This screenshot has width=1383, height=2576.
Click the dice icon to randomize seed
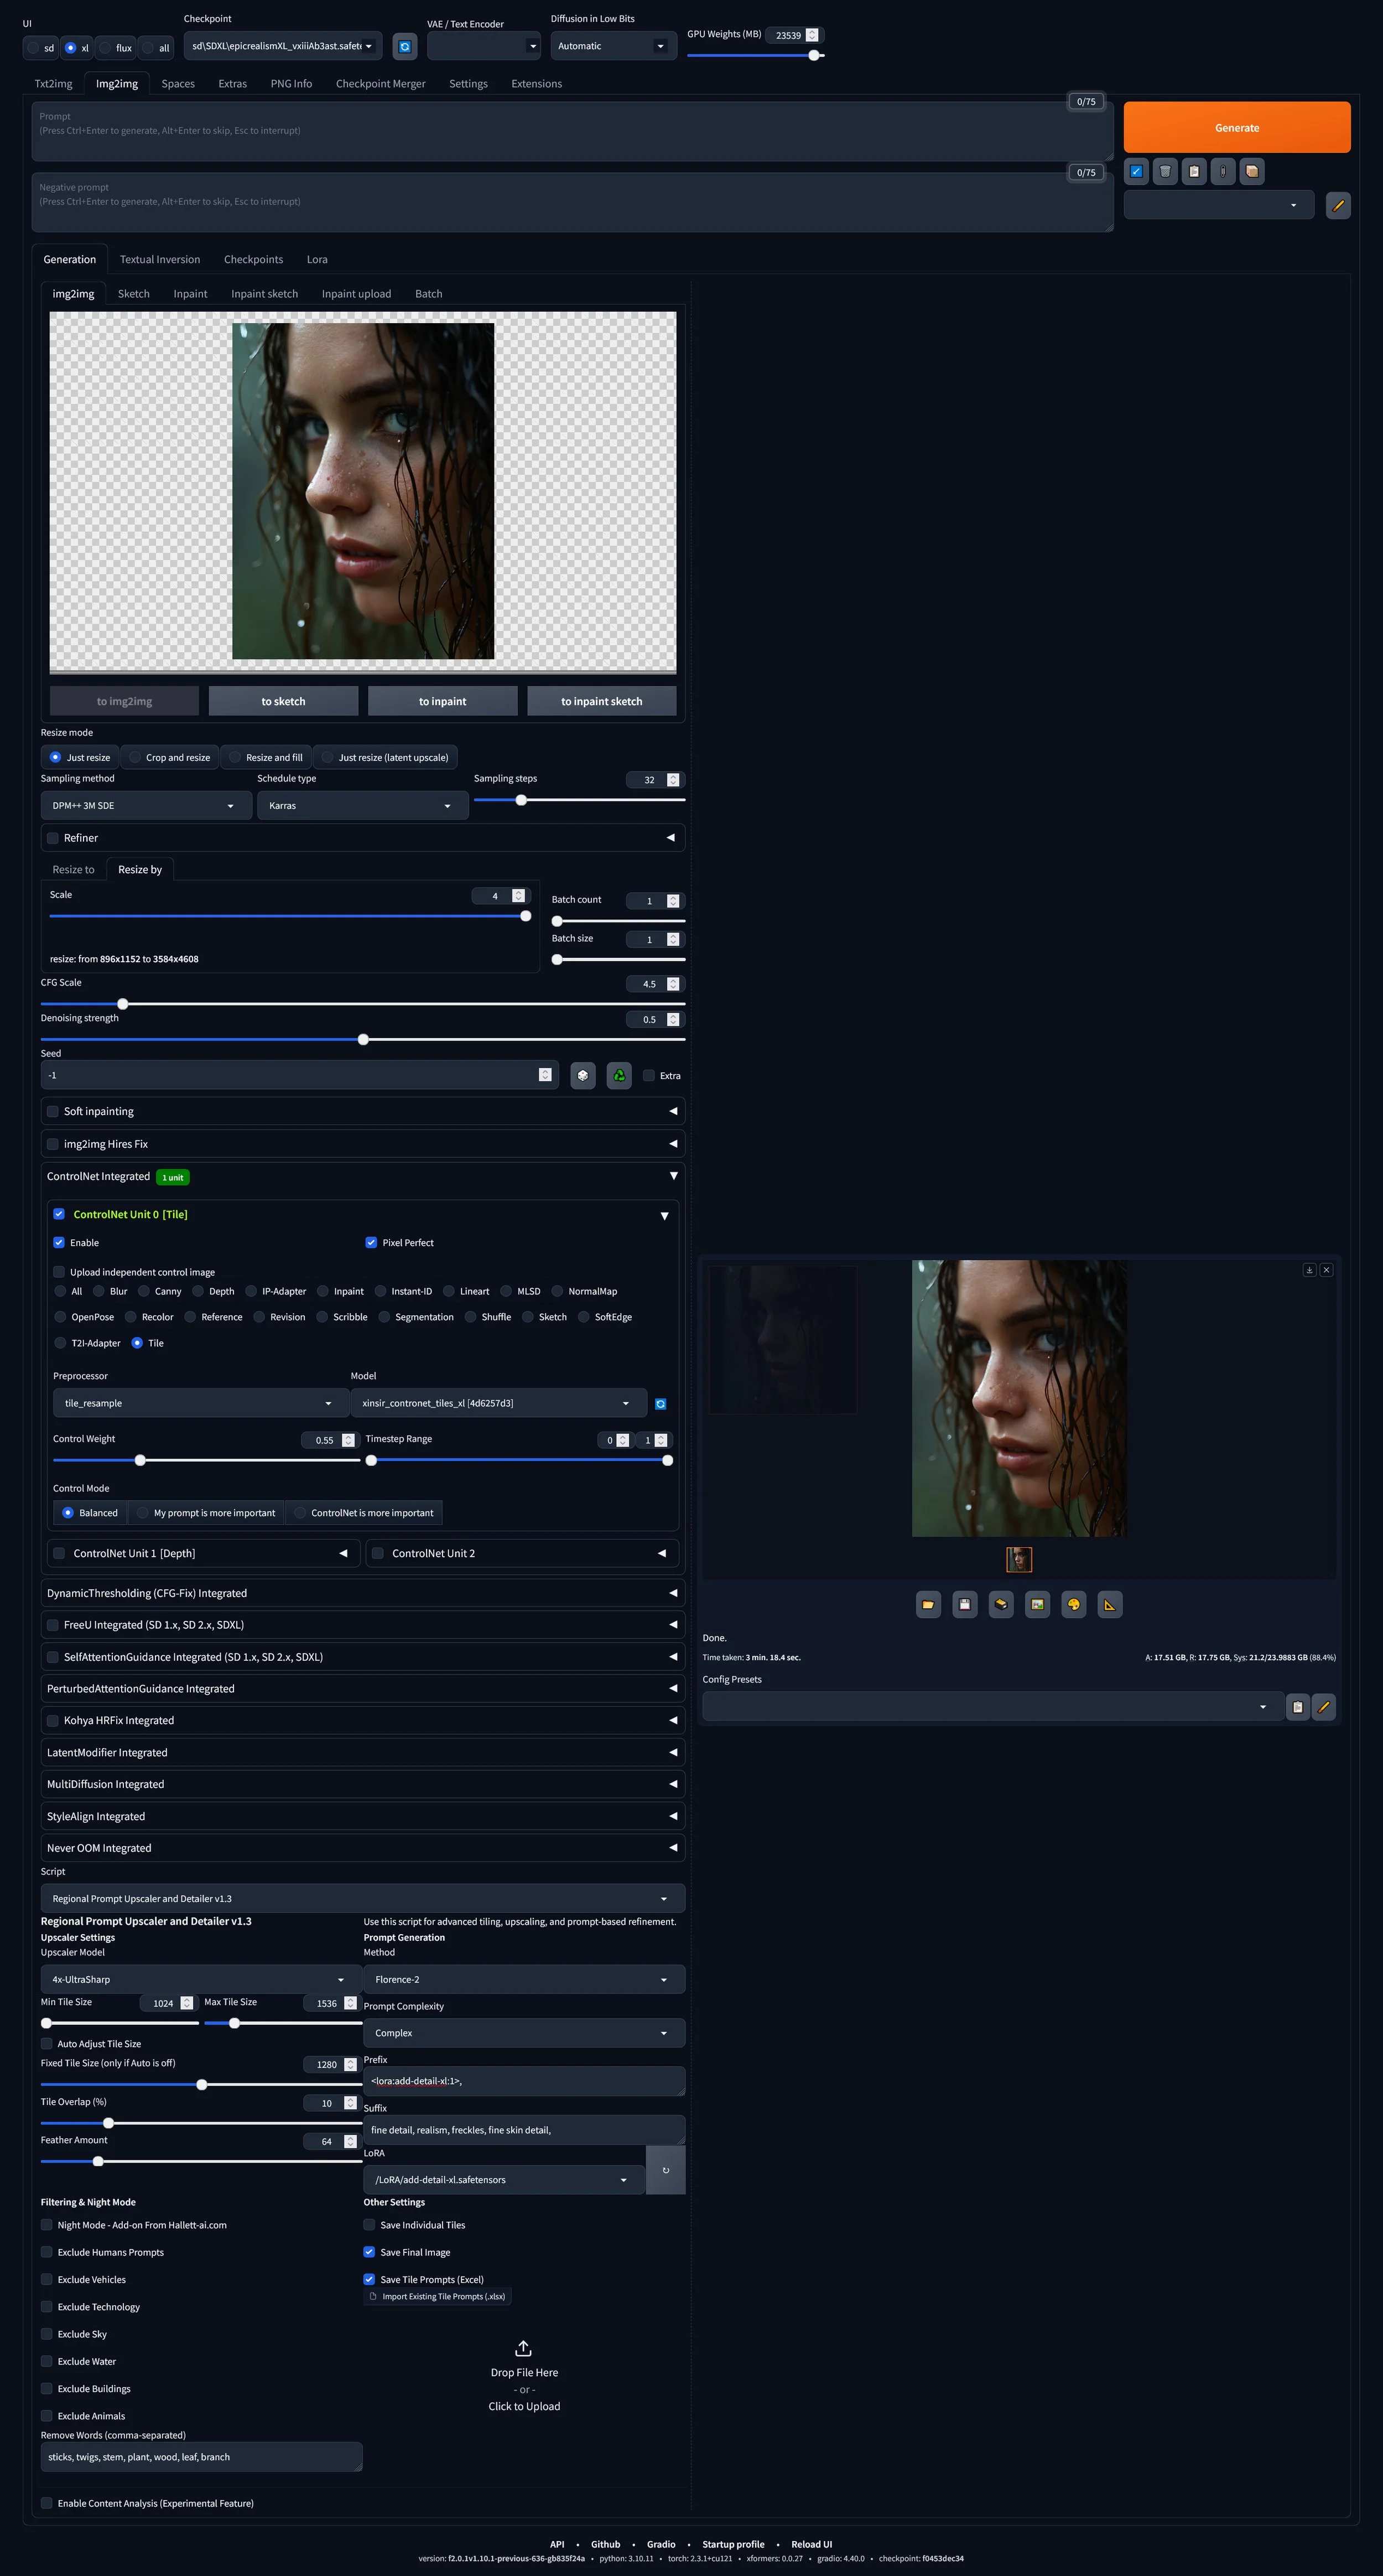click(x=583, y=1076)
